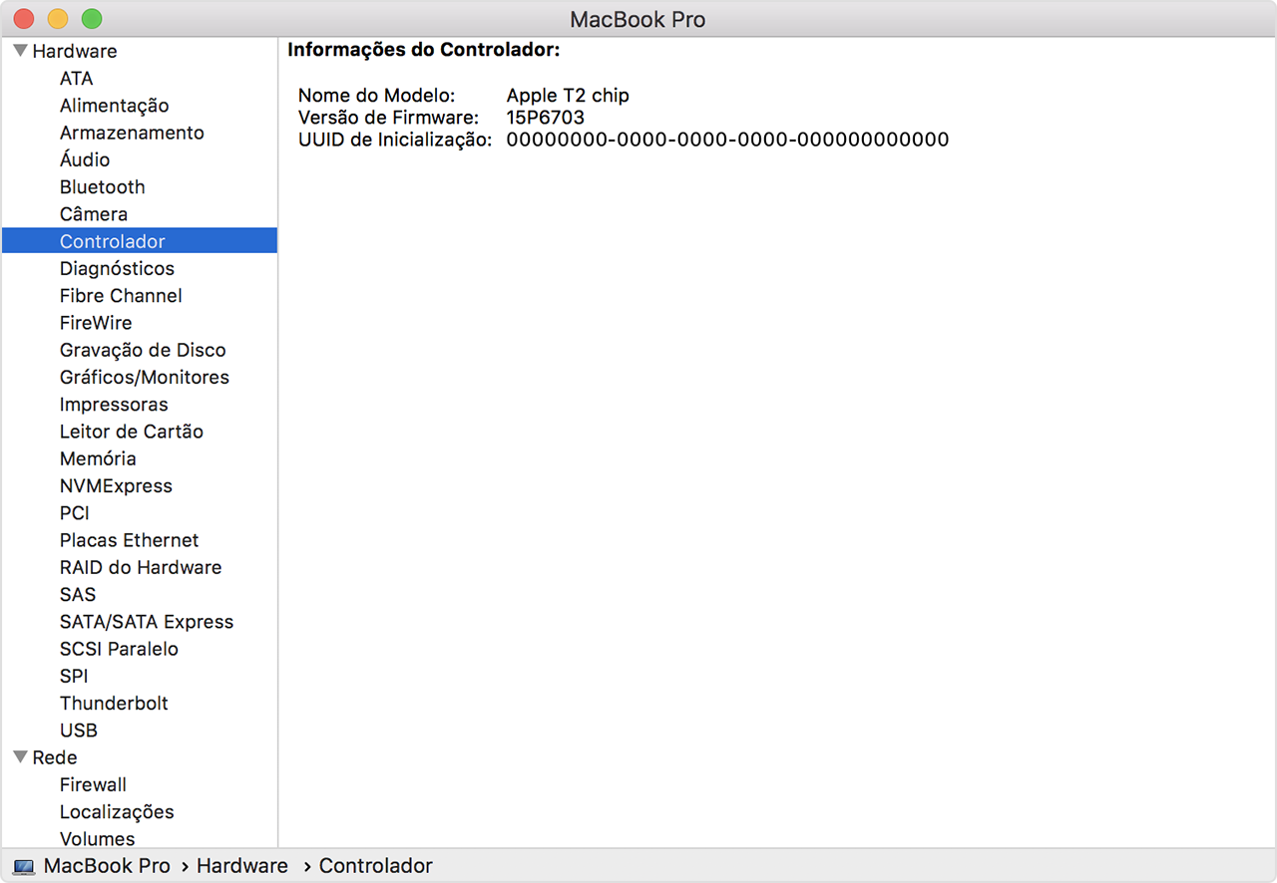This screenshot has height=883, width=1277.
Task: Select the highlighted Controlador item
Action: (113, 241)
